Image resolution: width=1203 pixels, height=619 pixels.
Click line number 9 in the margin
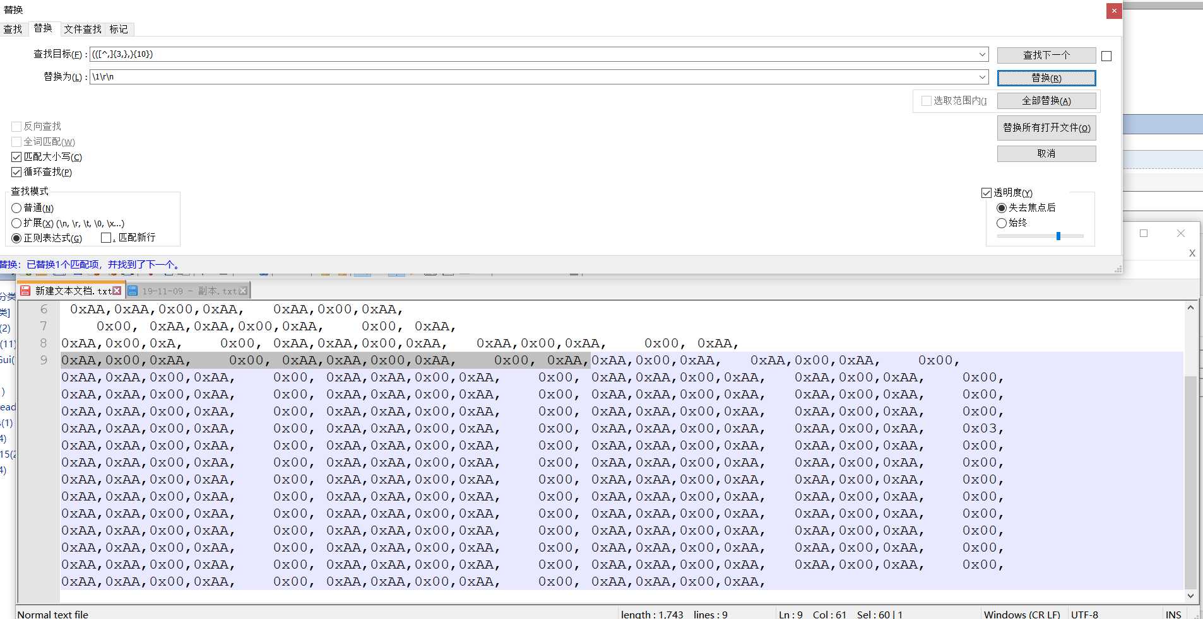tap(44, 361)
